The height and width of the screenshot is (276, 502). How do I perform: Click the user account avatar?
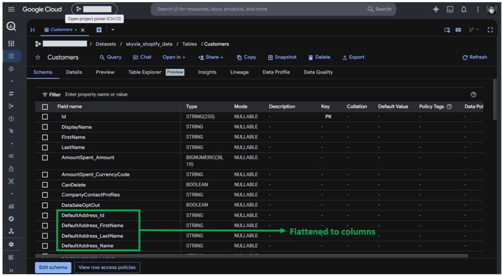(491, 9)
